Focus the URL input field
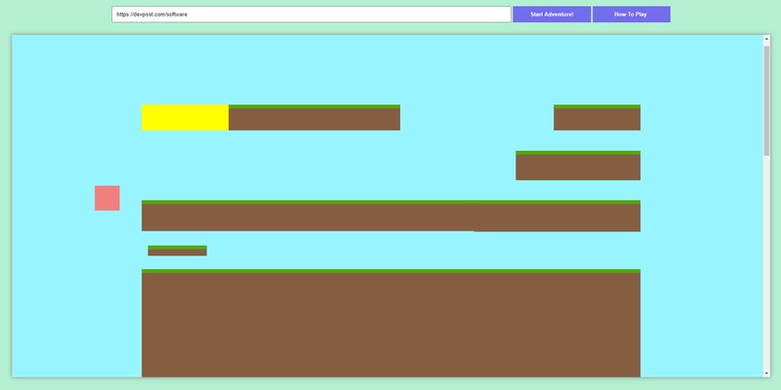Image resolution: width=781 pixels, height=390 pixels. click(x=311, y=15)
